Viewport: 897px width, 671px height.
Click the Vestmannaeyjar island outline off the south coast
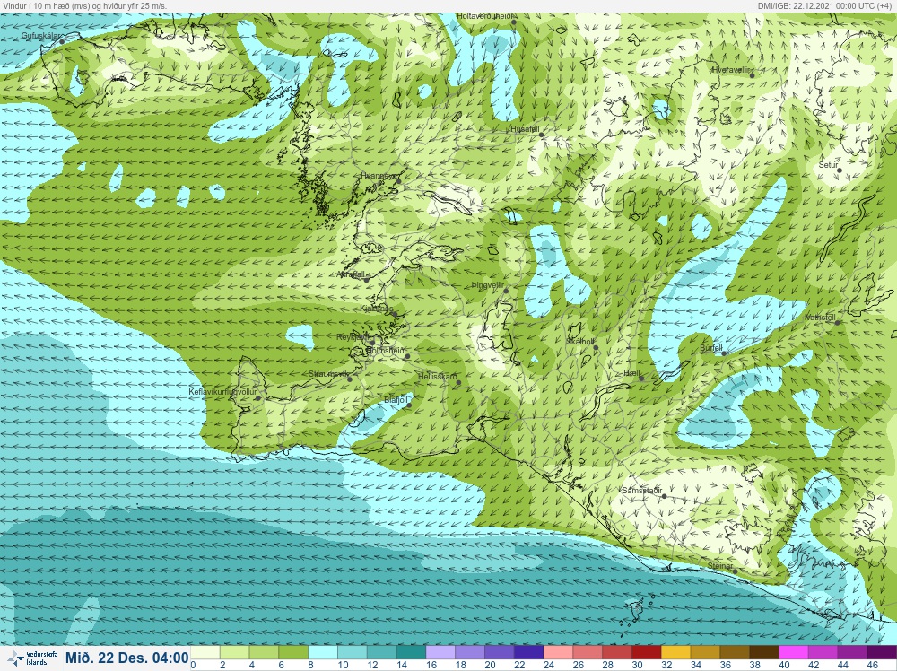tap(636, 611)
